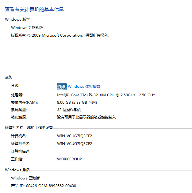
Task: Click the 4.8 experience index score badge
Action: click(x=62, y=86)
